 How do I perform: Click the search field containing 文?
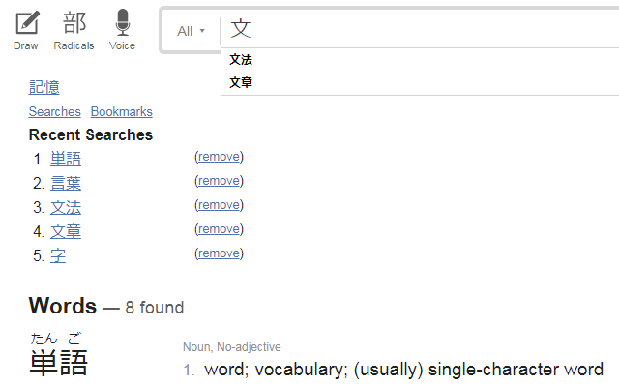[x=419, y=29]
